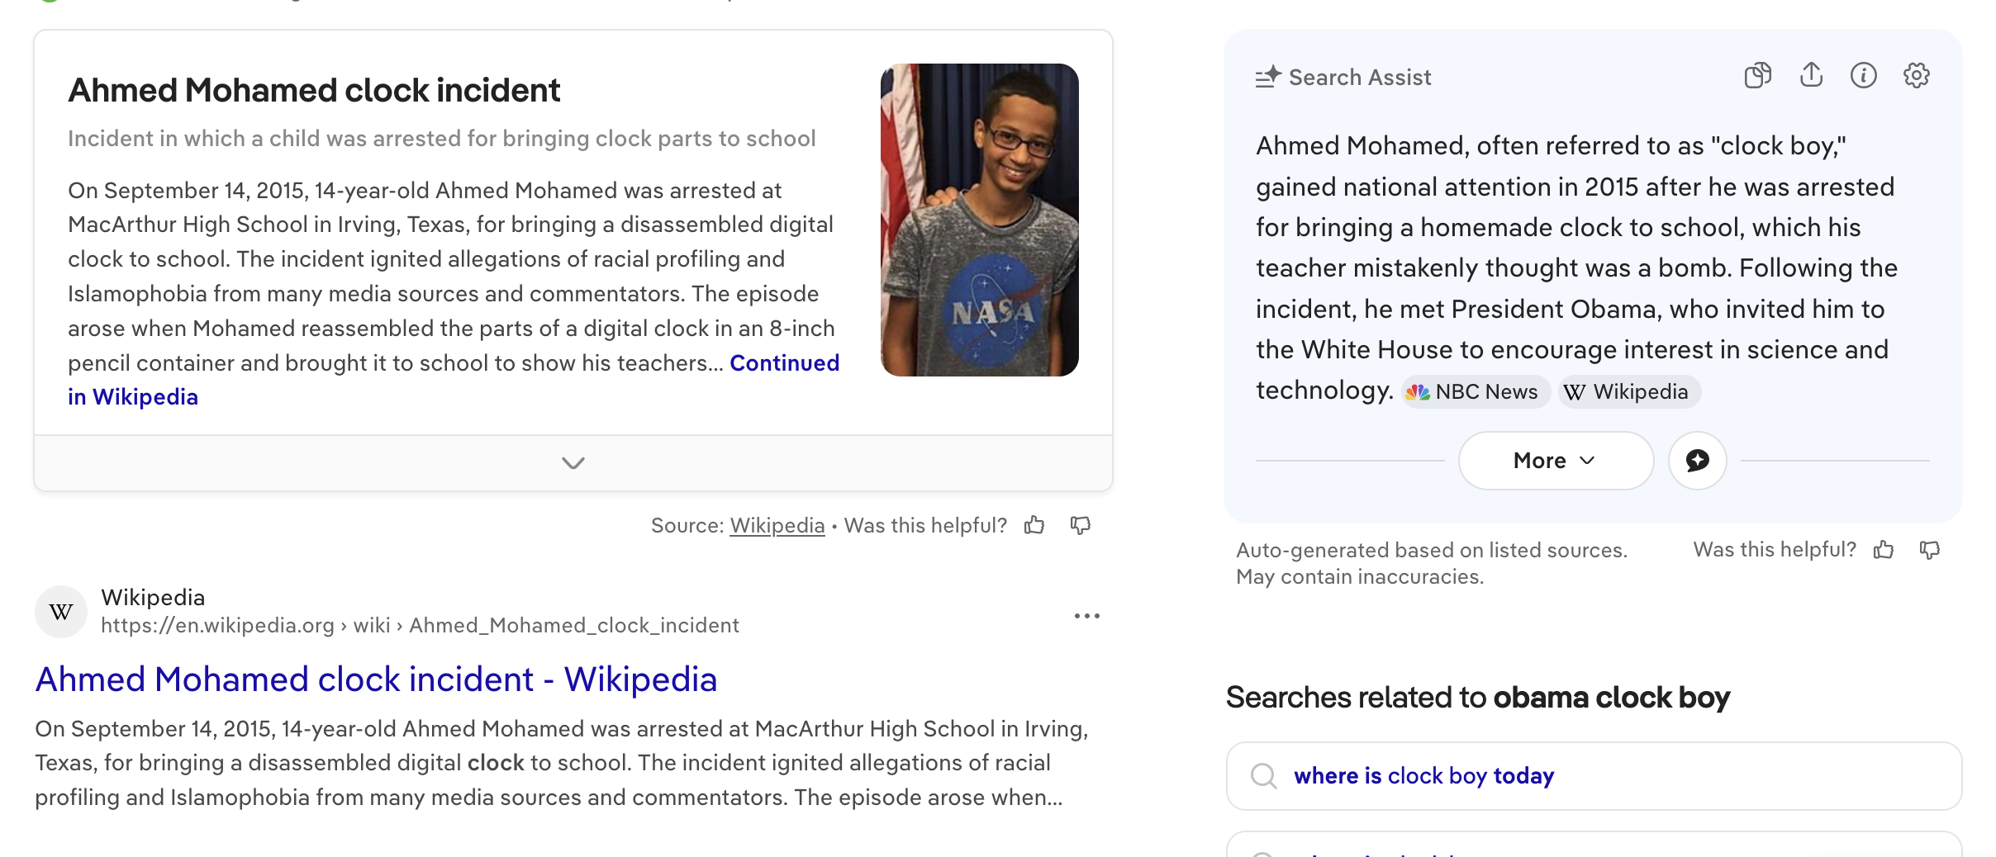Open the Search Assist chat bubble icon
Screen dimensions: 1996x857
[1697, 461]
